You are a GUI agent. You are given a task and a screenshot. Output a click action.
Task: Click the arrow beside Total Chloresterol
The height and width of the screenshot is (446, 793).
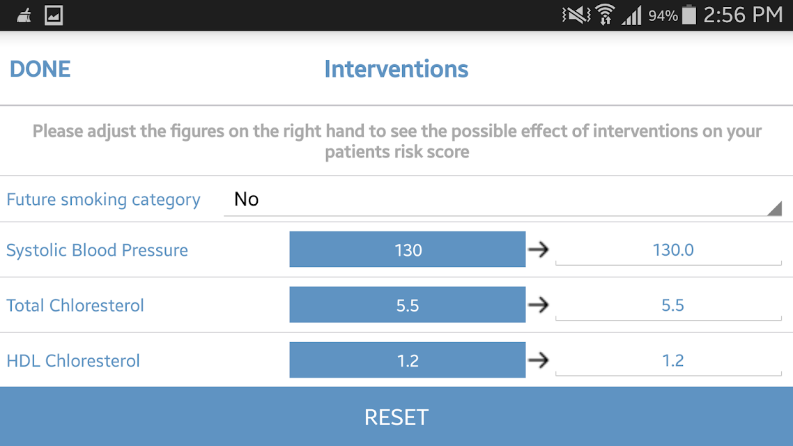[x=539, y=305]
